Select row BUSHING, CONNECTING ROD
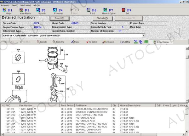 tap(93, 112)
